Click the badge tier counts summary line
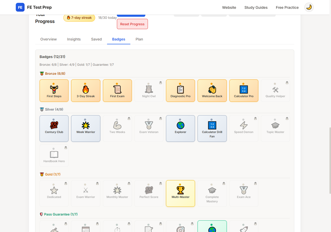331x232 pixels. click(77, 65)
